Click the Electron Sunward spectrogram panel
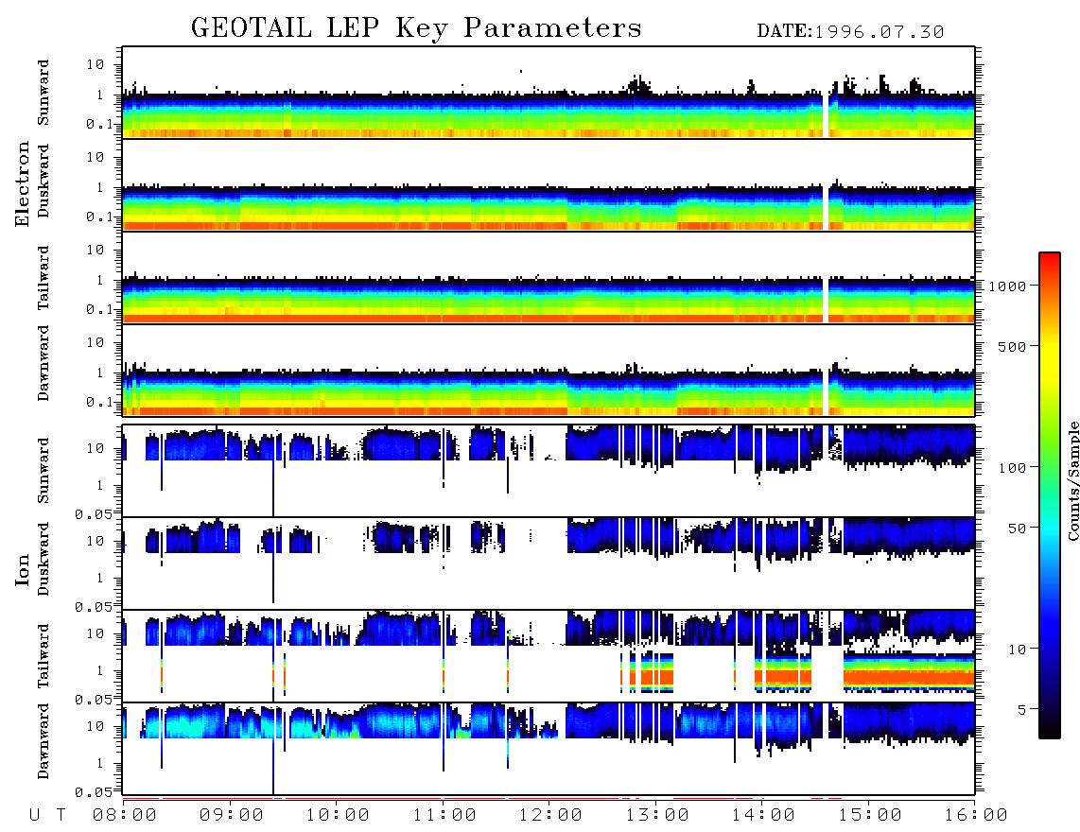1080x832 pixels. 549,93
